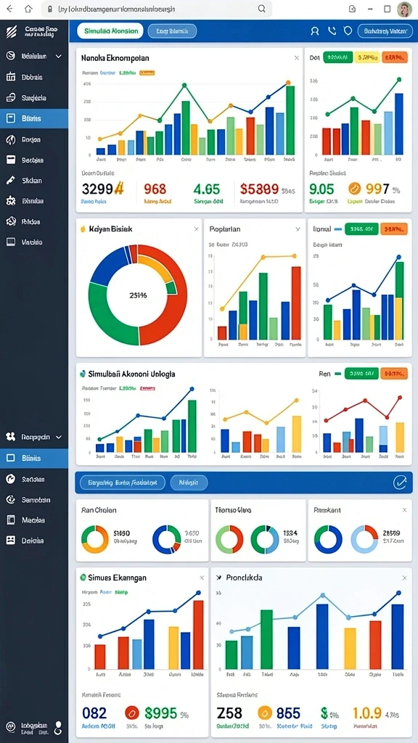Click the shield icon in the header bar
The height and width of the screenshot is (743, 418).
tap(348, 31)
